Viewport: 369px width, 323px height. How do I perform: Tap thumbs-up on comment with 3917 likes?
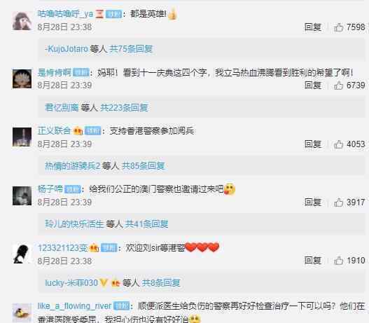pyautogui.click(x=338, y=202)
